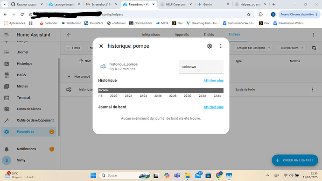Open the Windows Start menu
The image size is (322, 181).
pos(93,175)
